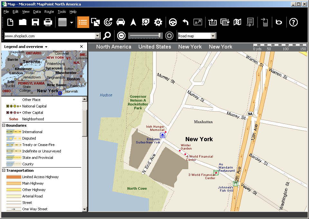The height and width of the screenshot is (219, 309).
Task: Open the File menu
Action: tap(6, 12)
